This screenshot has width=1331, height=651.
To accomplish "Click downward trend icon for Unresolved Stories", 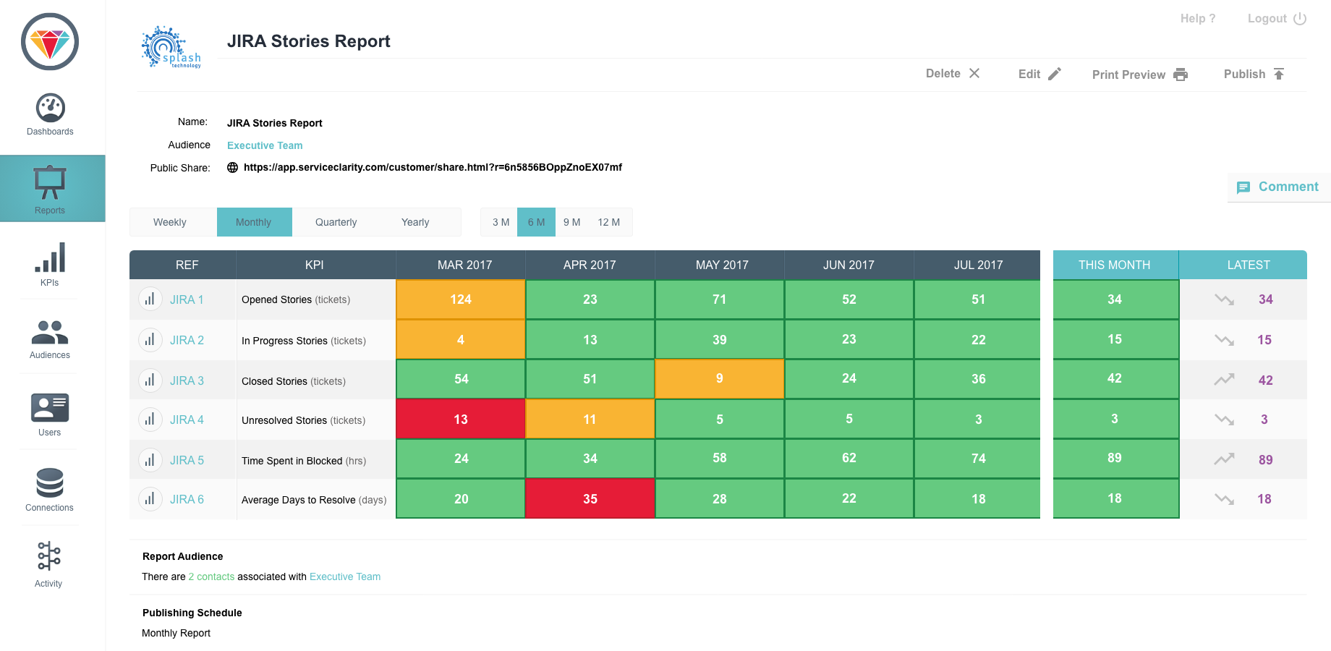I will click(1224, 419).
